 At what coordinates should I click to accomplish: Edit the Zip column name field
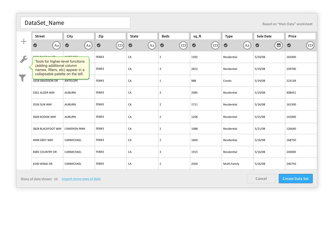click(111, 36)
